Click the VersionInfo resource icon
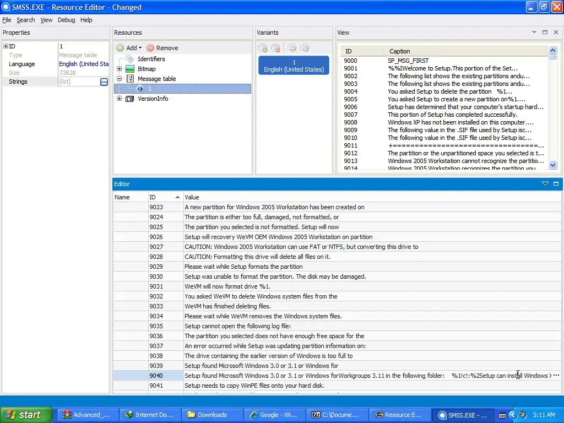The image size is (564, 423). [x=130, y=99]
